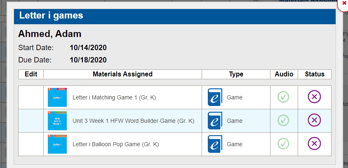Toggle audio checkmark for Letter i Balloon Pop Game

(x=283, y=144)
